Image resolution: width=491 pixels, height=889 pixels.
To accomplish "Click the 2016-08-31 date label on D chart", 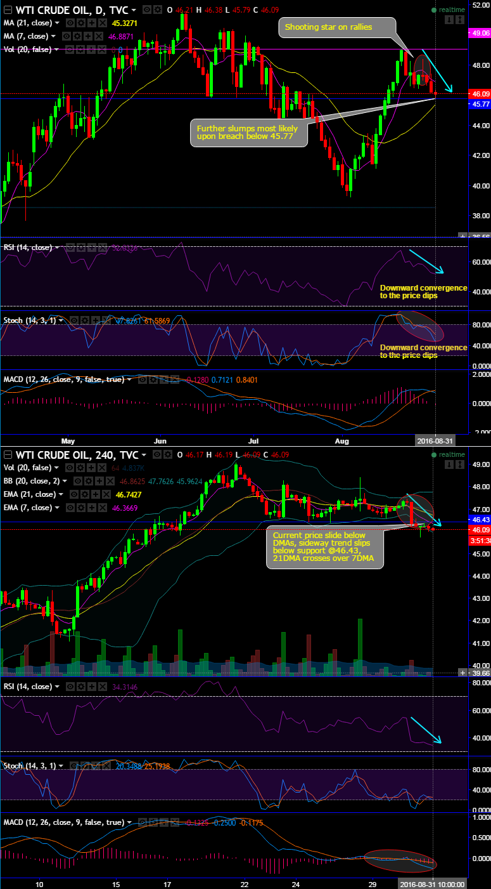I will coord(434,440).
